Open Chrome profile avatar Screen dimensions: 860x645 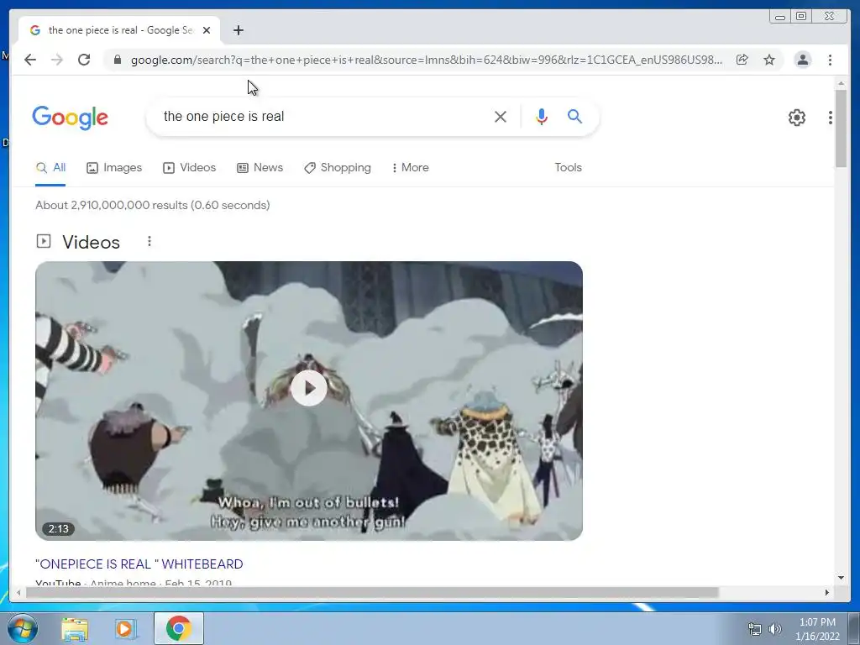[803, 60]
